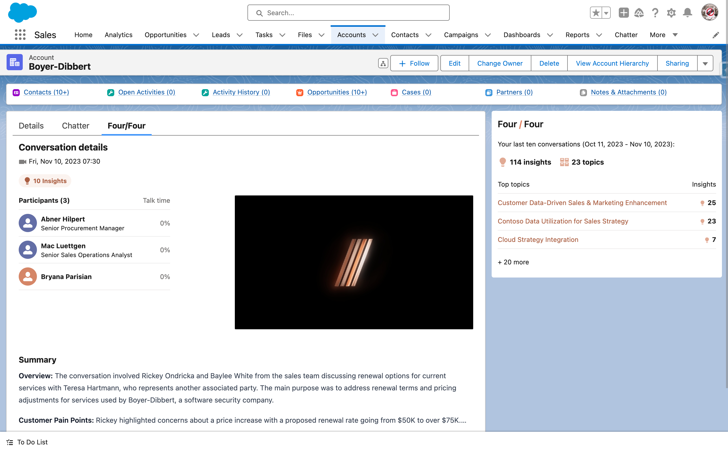Click the notifications bell icon
The image size is (728, 452).
point(687,13)
